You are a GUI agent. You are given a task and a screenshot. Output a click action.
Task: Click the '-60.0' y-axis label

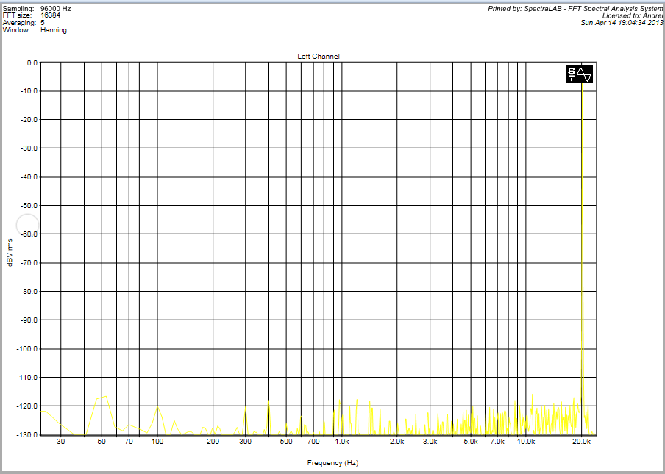[x=29, y=234]
